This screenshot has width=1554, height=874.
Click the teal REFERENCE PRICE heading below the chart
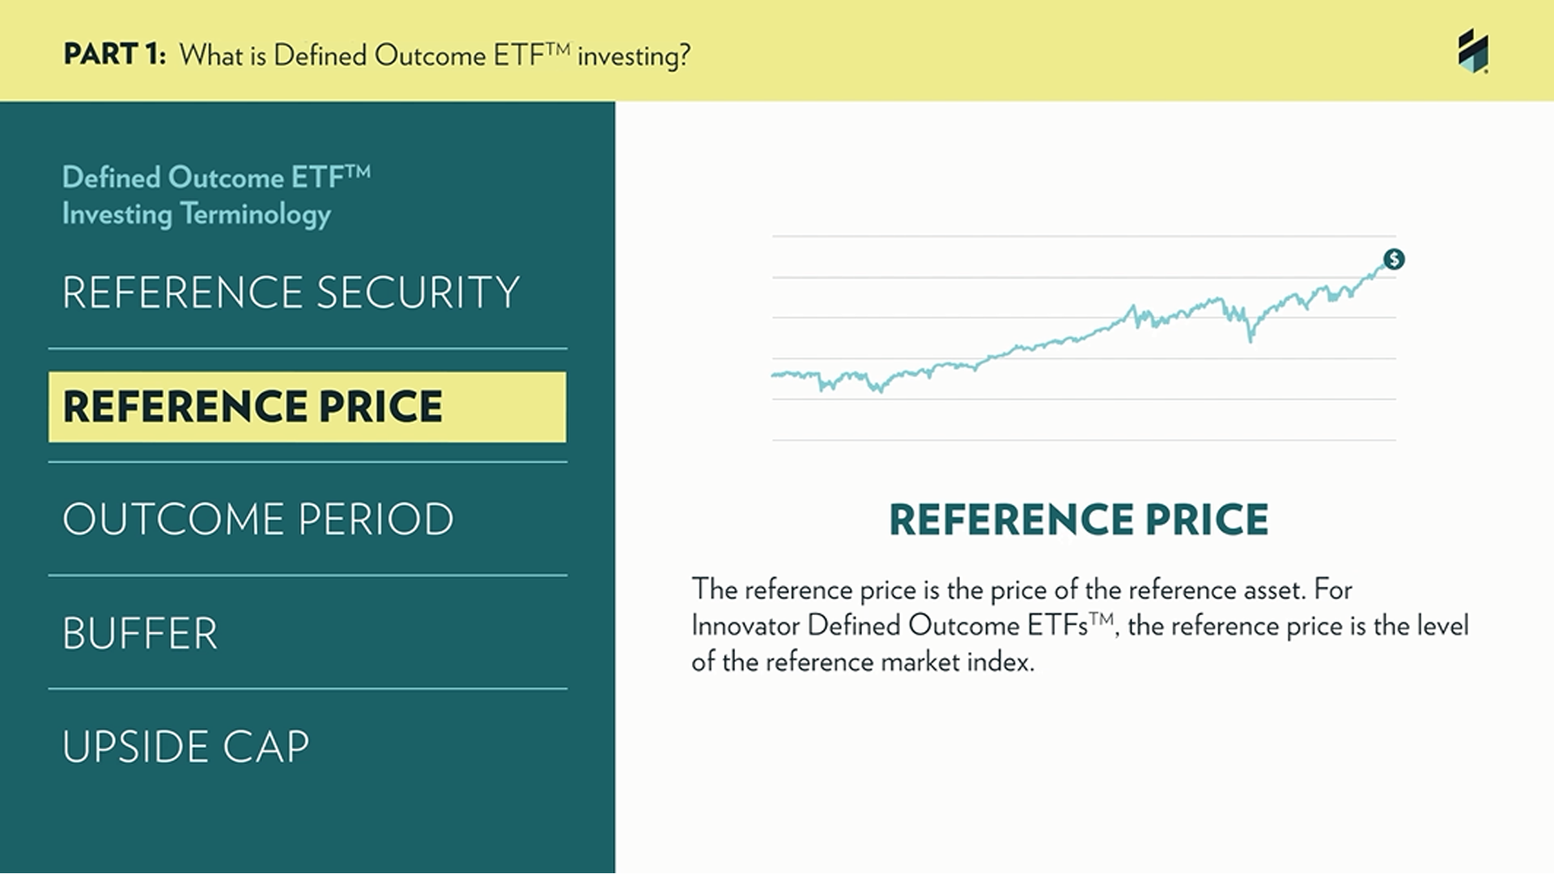[x=1078, y=520]
